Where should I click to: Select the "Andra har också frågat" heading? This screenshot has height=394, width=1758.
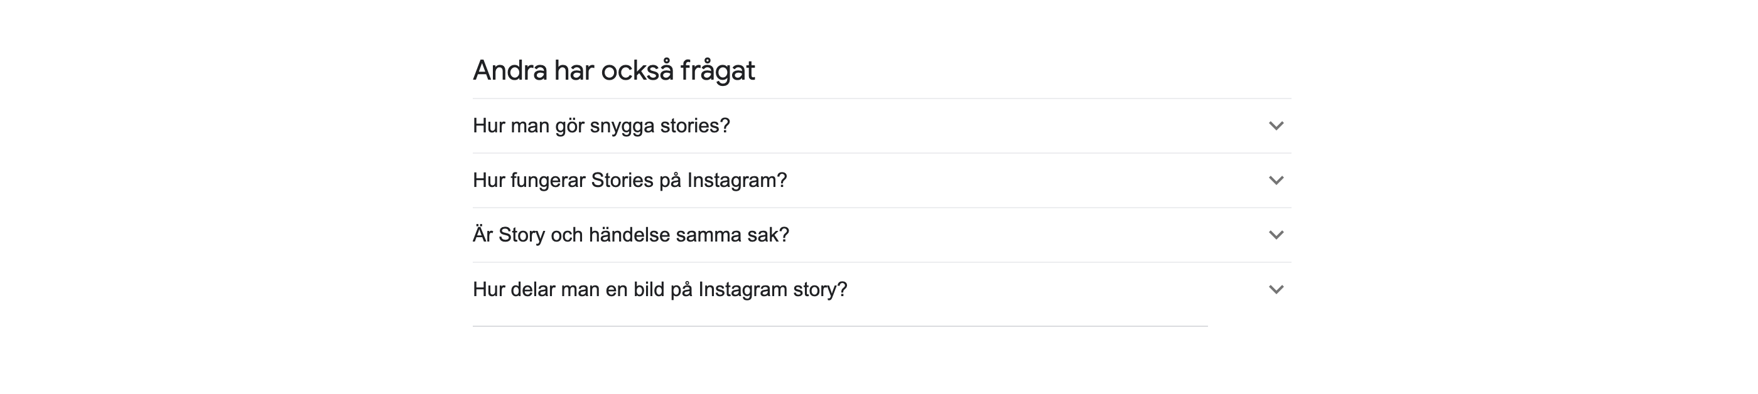coord(613,70)
